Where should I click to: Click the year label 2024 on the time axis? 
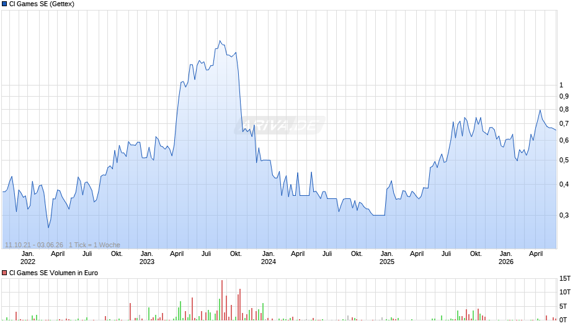click(x=269, y=262)
